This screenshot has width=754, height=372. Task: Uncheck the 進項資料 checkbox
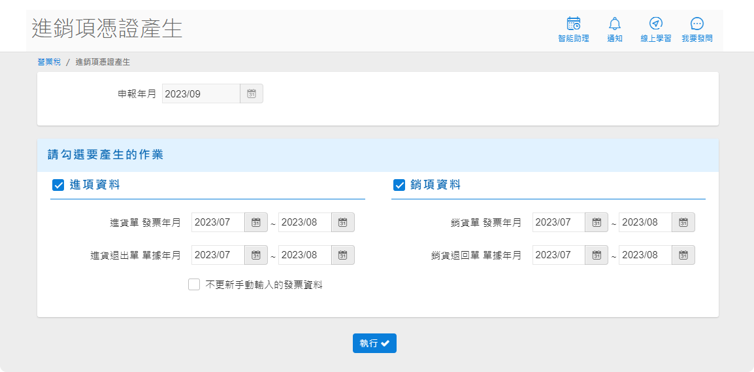point(57,185)
